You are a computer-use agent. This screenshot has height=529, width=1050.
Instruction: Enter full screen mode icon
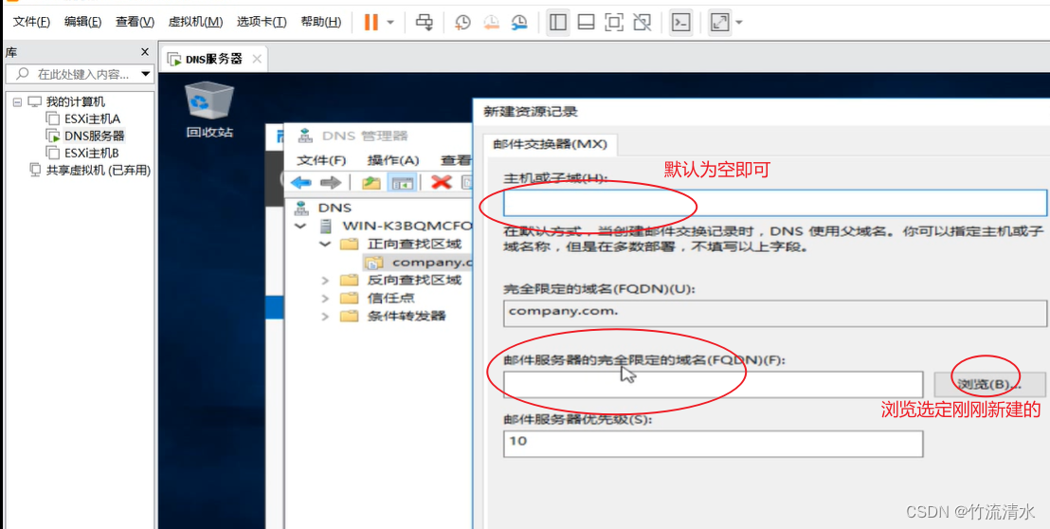coord(613,23)
